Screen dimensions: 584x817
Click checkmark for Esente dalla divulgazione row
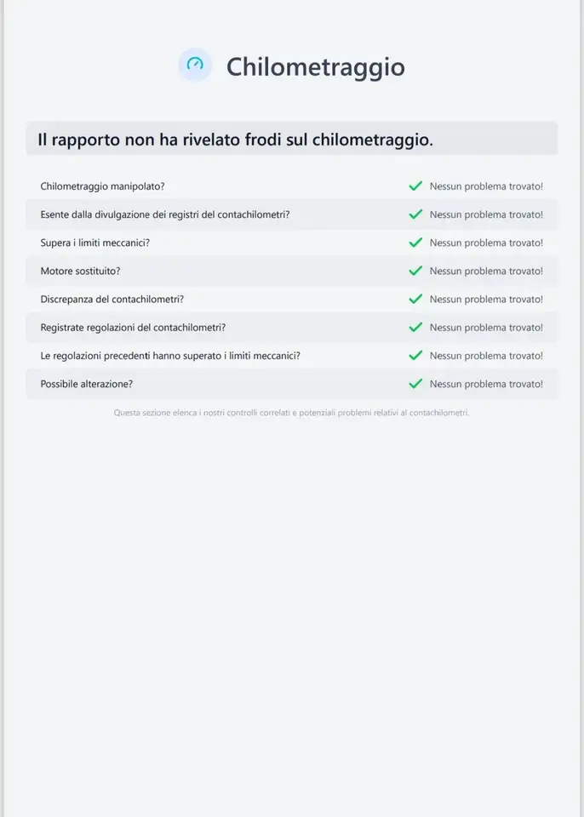pos(415,214)
